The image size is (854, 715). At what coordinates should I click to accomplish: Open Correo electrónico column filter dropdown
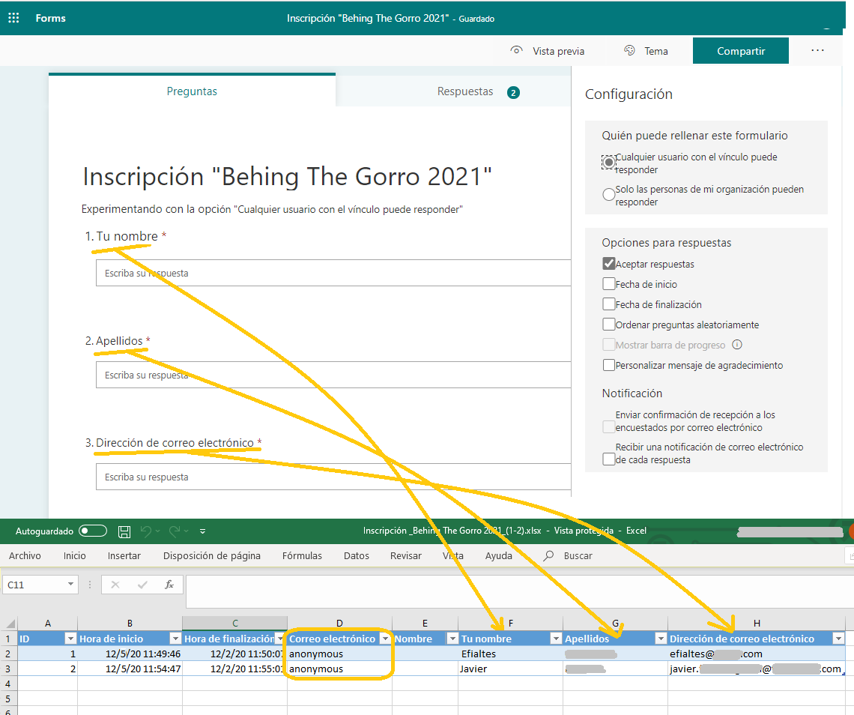click(x=384, y=639)
